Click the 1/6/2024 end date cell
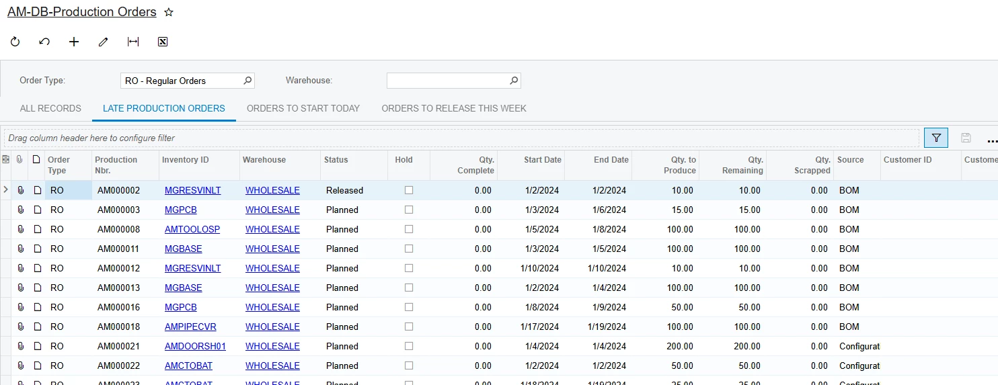This screenshot has width=998, height=385. pos(599,210)
